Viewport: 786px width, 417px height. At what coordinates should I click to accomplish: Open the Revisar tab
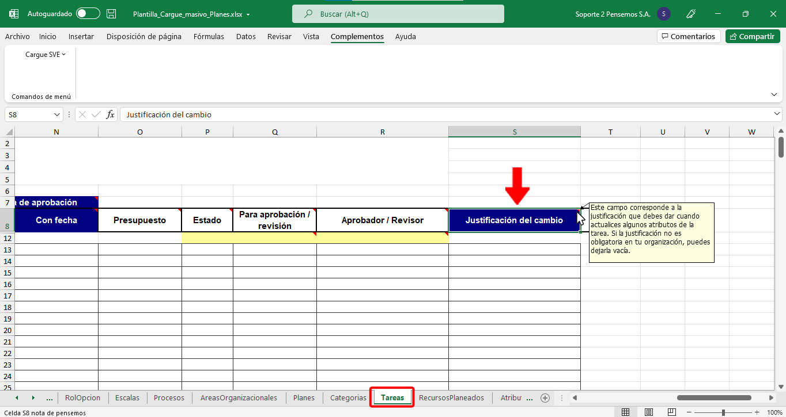click(279, 36)
